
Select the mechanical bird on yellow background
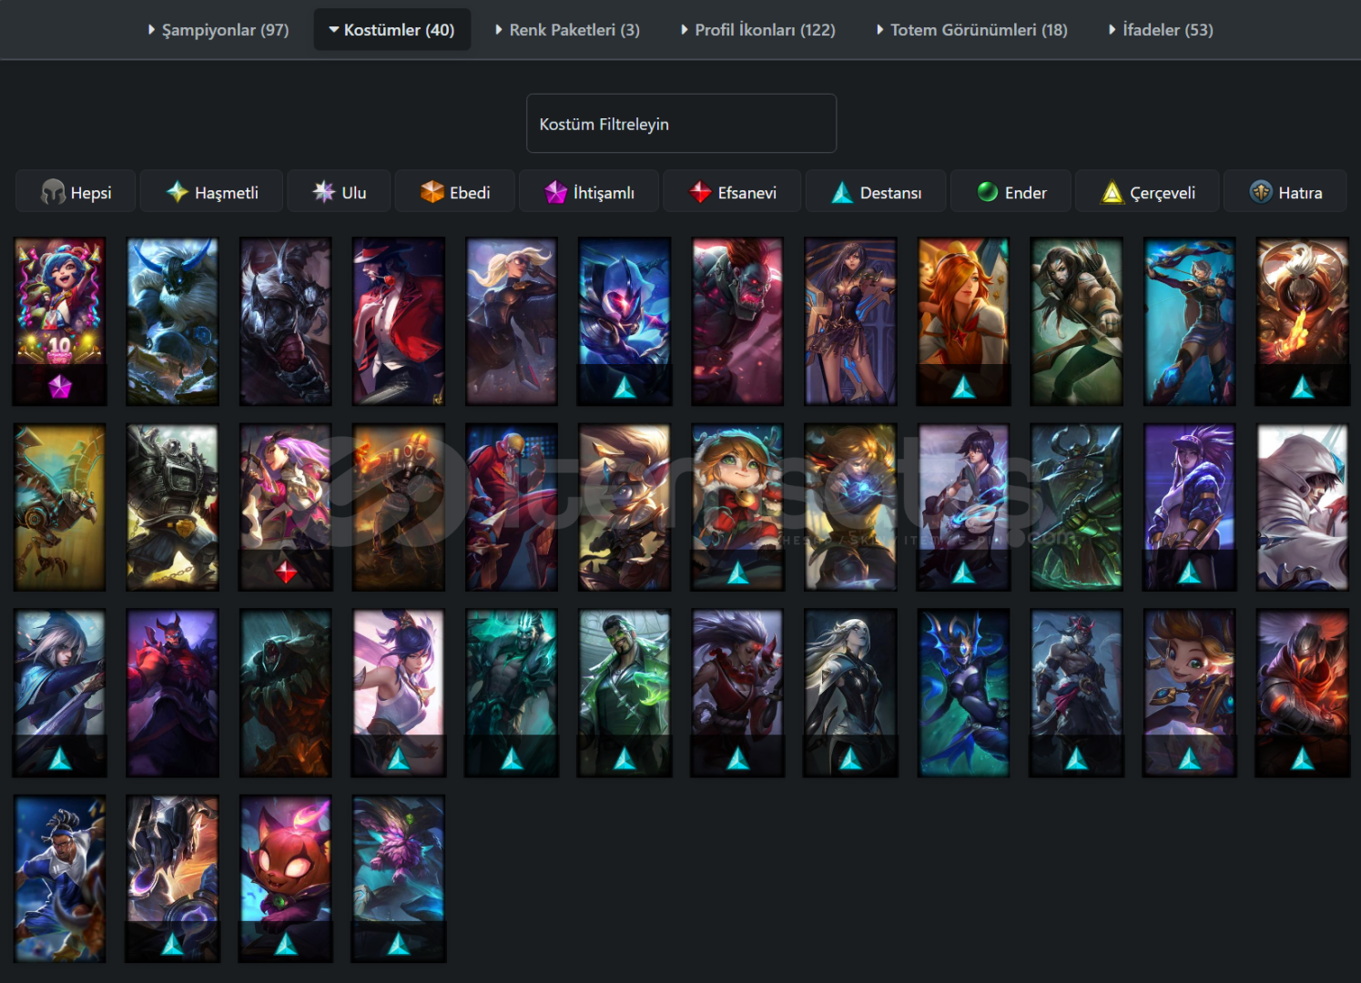pyautogui.click(x=59, y=507)
